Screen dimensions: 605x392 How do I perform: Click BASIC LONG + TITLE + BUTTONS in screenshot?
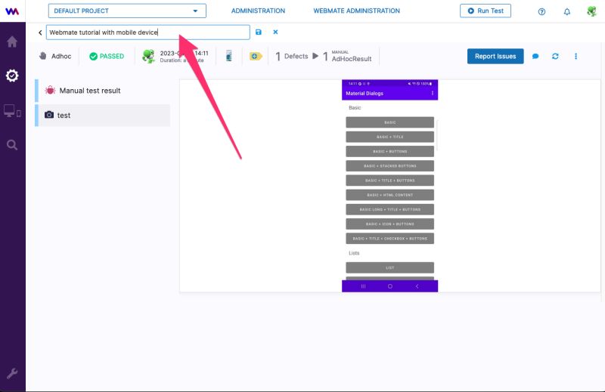389,209
